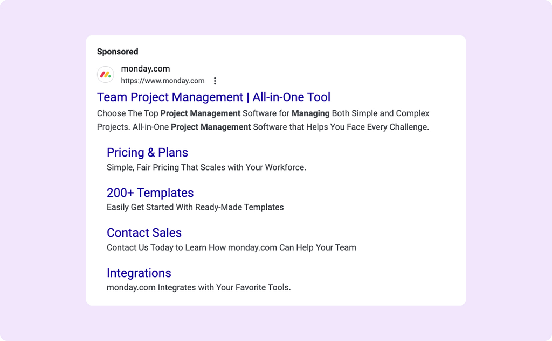The width and height of the screenshot is (552, 341).
Task: Click the https://www.monday.com URL
Action: click(163, 81)
